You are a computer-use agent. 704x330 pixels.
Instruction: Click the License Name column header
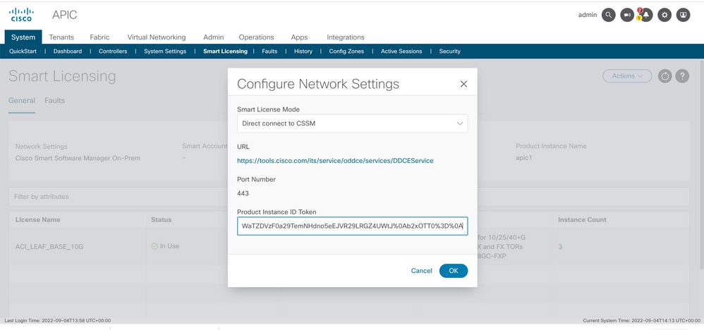click(37, 219)
